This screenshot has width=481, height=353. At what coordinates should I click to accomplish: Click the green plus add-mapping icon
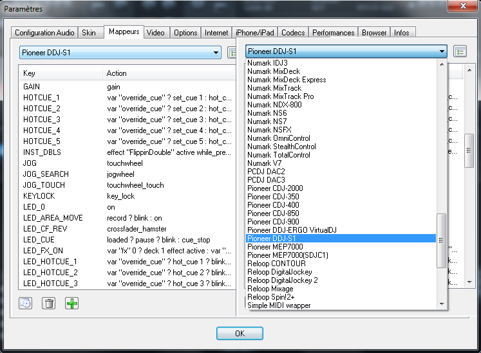click(x=71, y=303)
